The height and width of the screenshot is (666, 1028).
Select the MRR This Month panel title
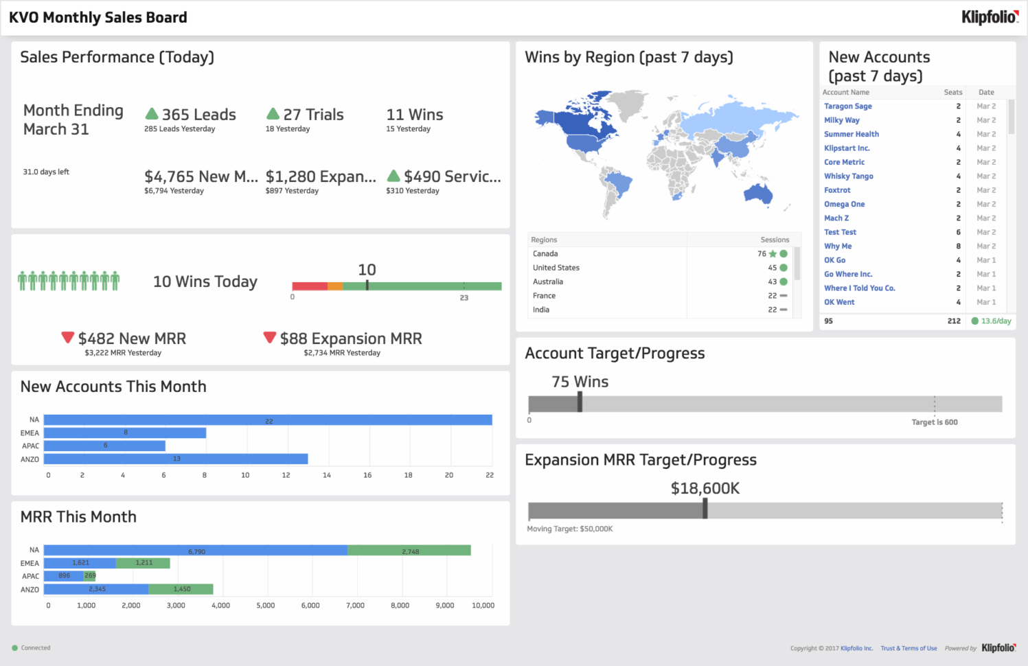[78, 516]
